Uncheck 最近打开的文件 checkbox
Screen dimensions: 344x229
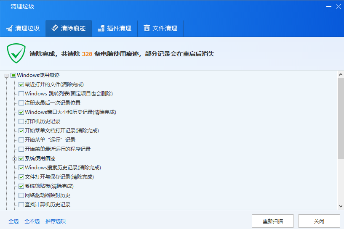(21, 84)
